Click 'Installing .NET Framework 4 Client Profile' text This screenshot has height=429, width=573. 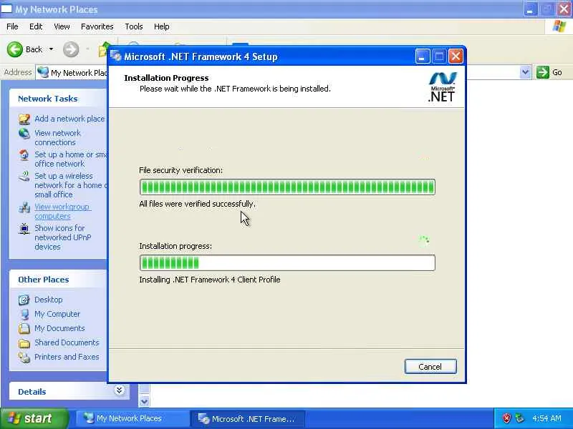pyautogui.click(x=210, y=280)
